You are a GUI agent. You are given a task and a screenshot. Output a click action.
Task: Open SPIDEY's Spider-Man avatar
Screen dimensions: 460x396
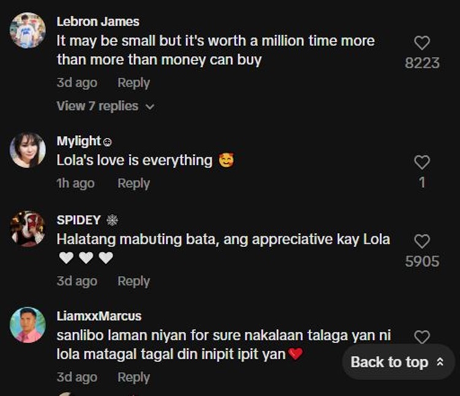click(x=28, y=229)
